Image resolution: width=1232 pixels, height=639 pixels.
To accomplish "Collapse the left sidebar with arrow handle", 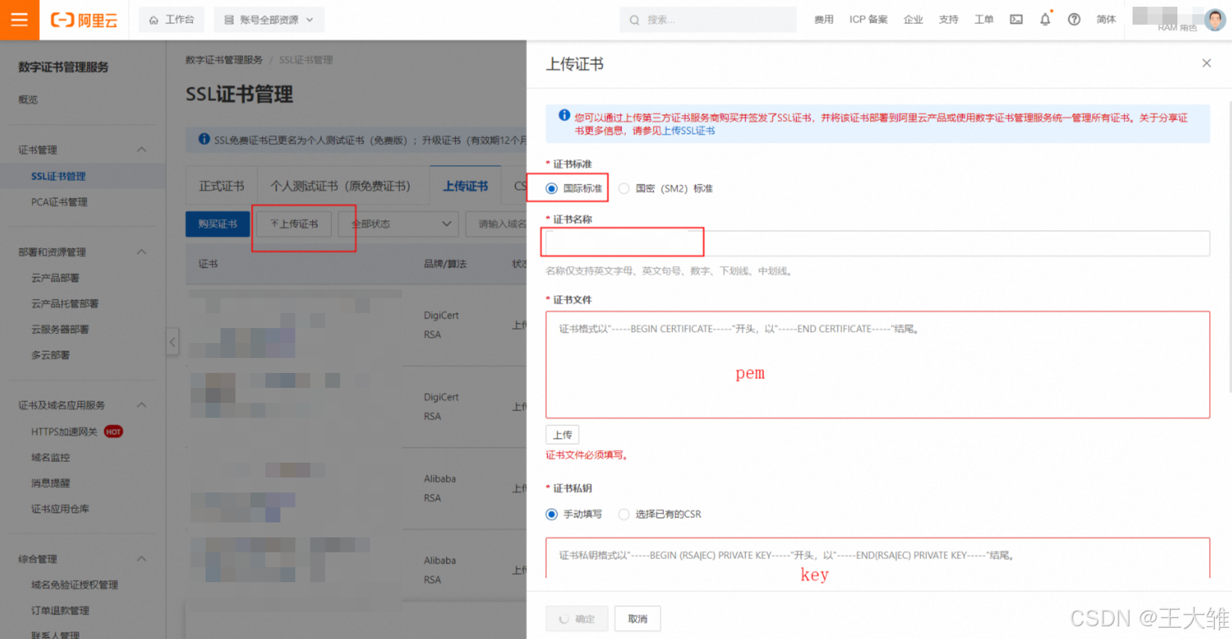I will (173, 342).
